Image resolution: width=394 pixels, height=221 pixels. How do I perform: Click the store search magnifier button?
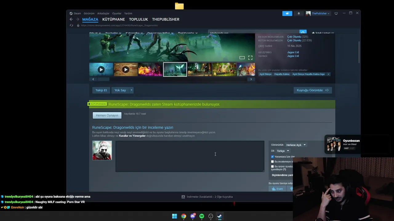point(303,32)
